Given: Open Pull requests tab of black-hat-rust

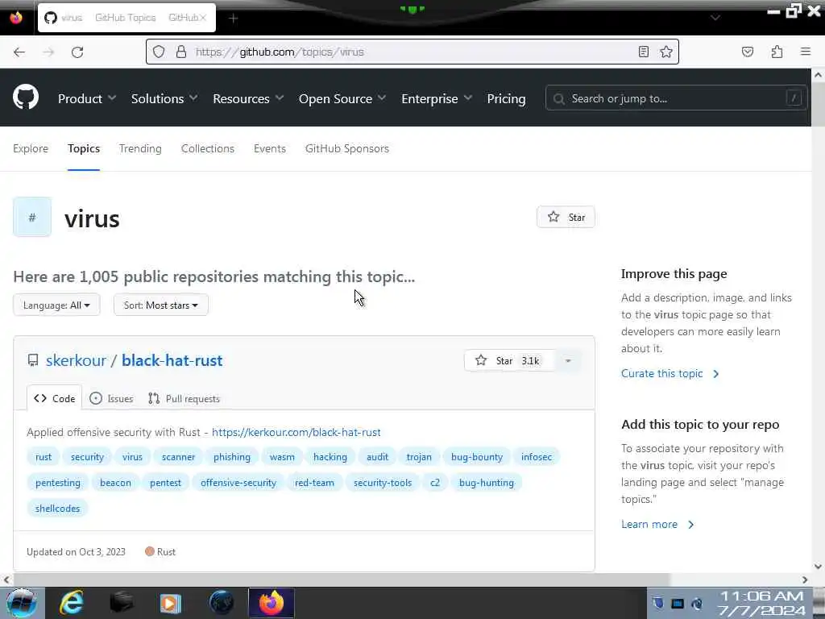Looking at the screenshot, I should click(184, 398).
